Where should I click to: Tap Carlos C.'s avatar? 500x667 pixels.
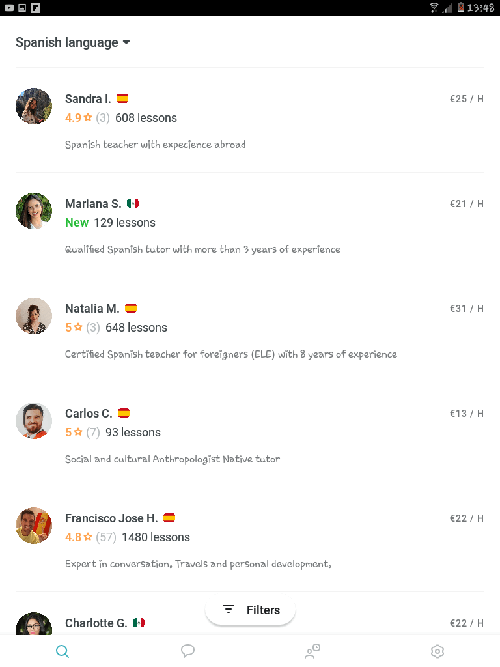[x=34, y=421]
